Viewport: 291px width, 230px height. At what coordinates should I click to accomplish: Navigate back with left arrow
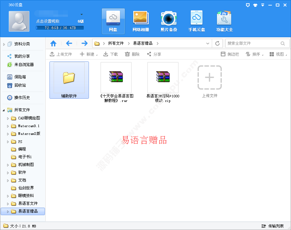pyautogui.click(x=69, y=43)
